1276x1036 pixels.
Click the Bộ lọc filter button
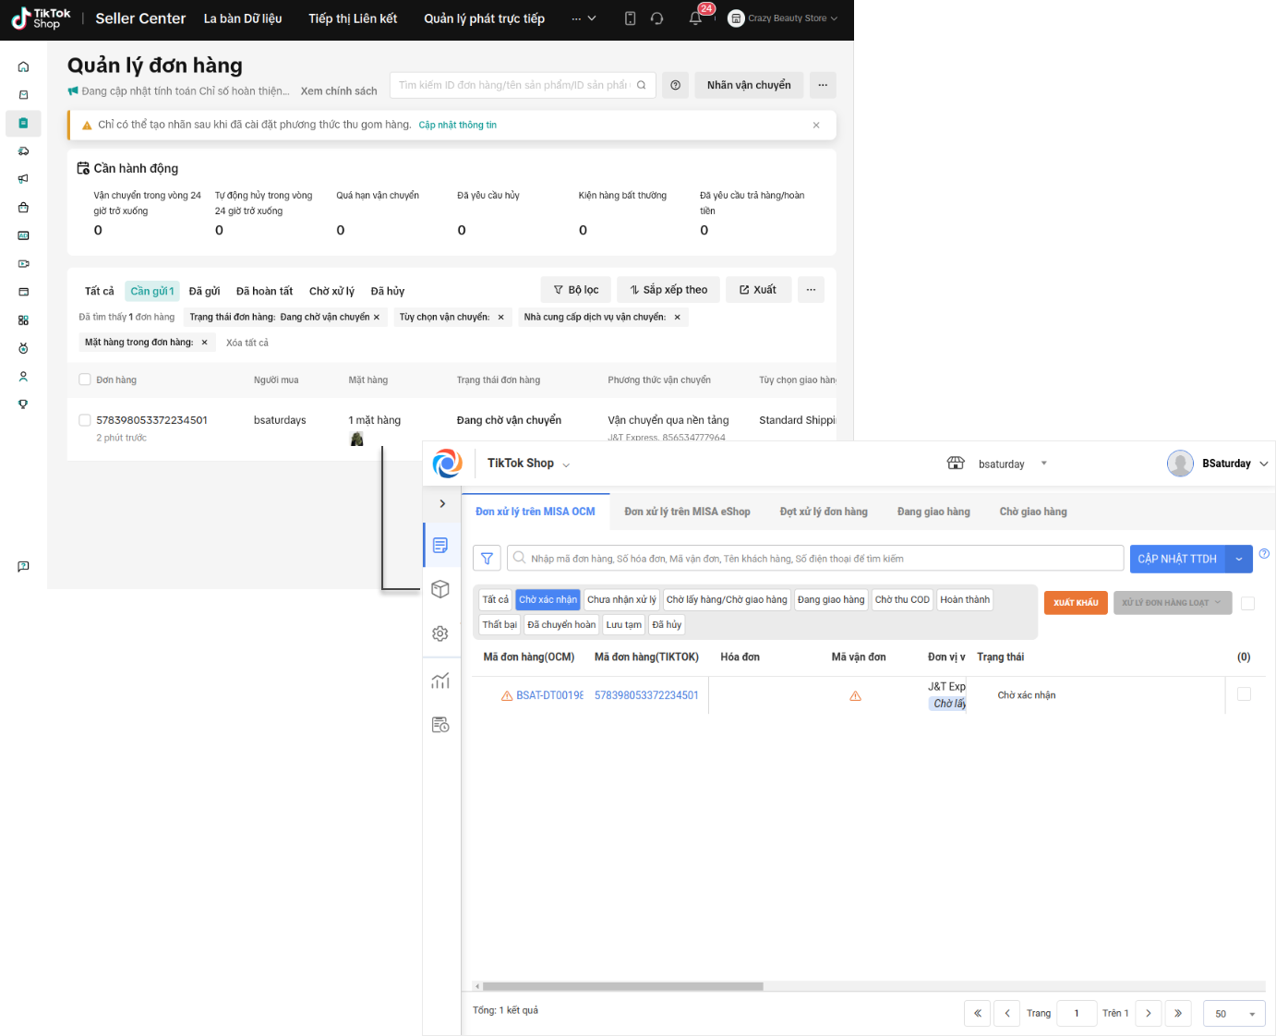point(575,290)
